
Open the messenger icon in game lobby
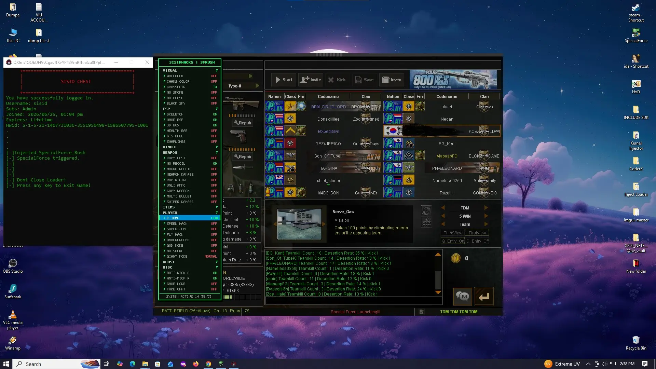(x=463, y=297)
